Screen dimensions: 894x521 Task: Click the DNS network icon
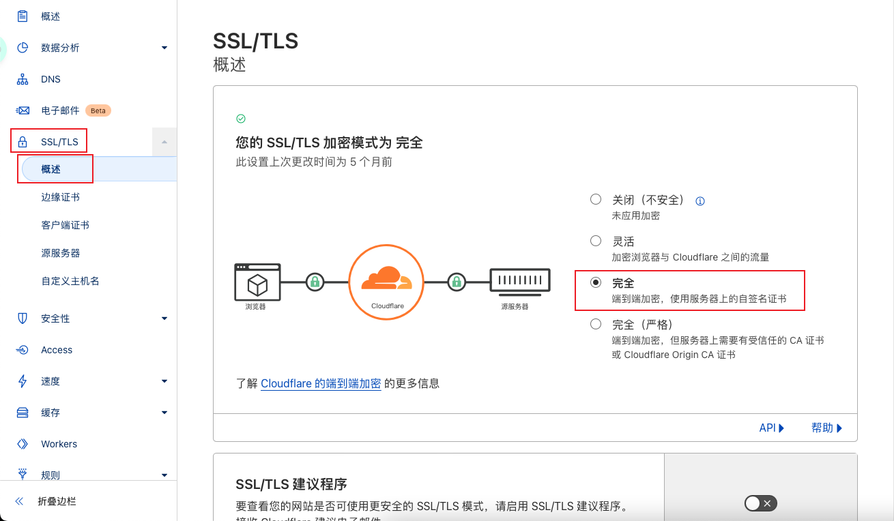(x=23, y=79)
